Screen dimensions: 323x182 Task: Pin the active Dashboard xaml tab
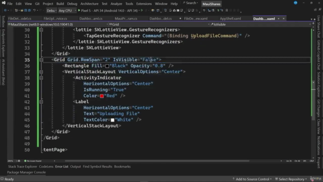click(x=279, y=19)
